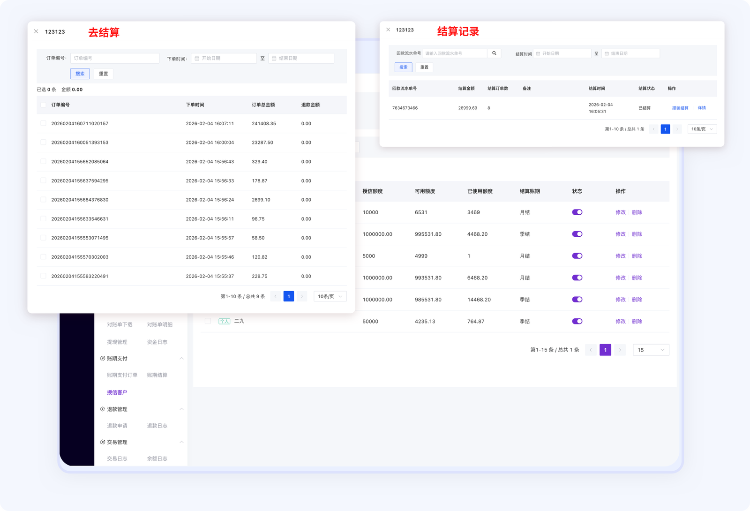Click the 交易管理 sidebar menu icon
The width and height of the screenshot is (750, 511).
(x=103, y=442)
